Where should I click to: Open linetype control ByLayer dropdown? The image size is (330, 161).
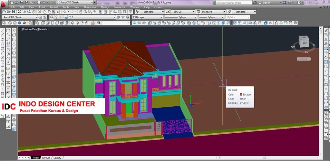[x=180, y=17]
